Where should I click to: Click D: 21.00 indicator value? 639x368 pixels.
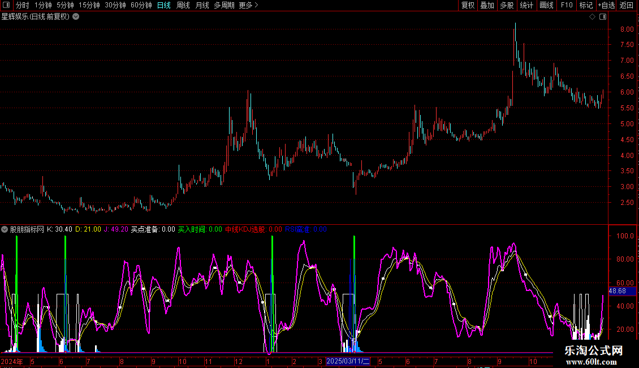(88, 229)
